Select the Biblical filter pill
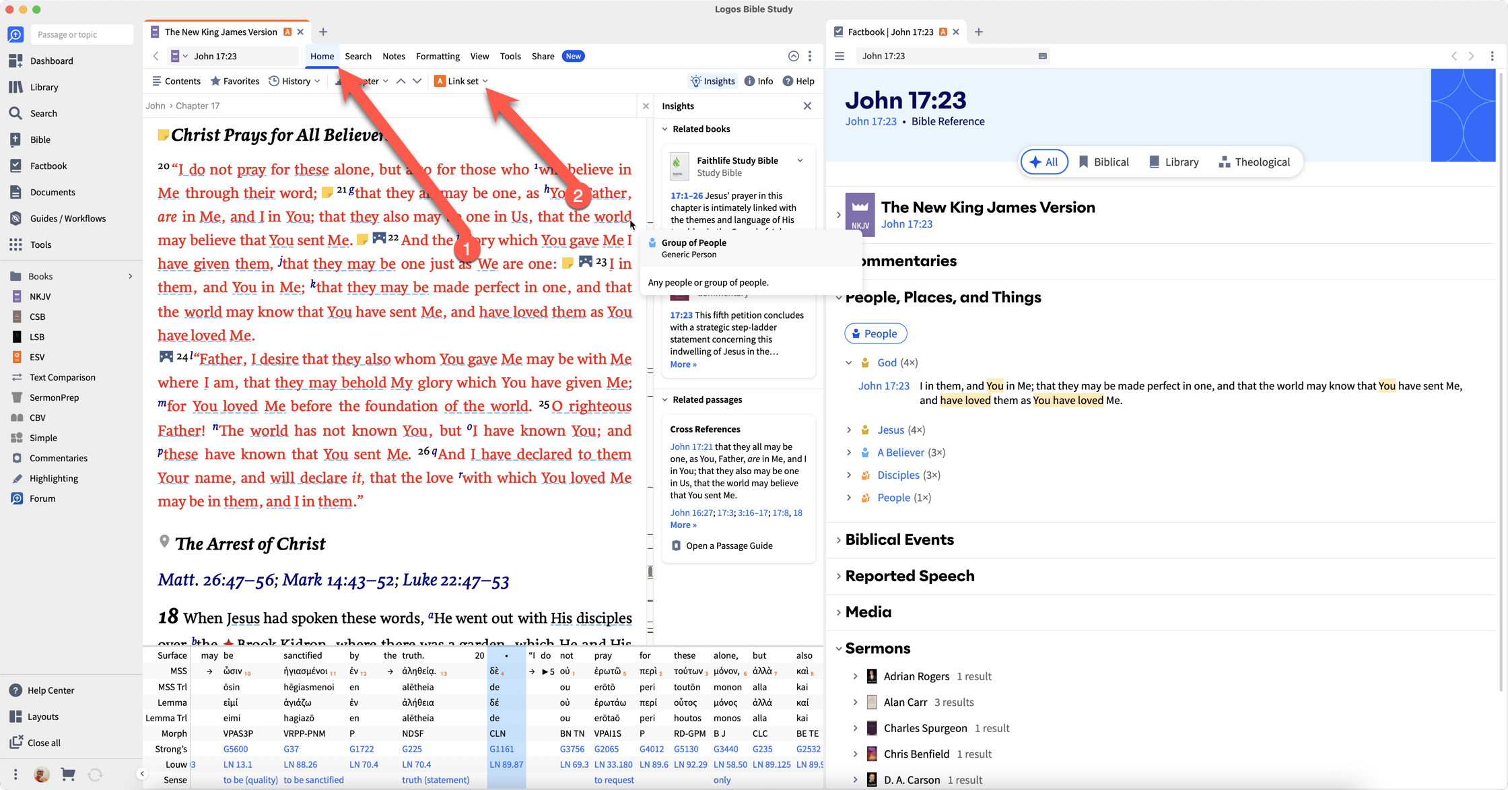 click(1103, 162)
